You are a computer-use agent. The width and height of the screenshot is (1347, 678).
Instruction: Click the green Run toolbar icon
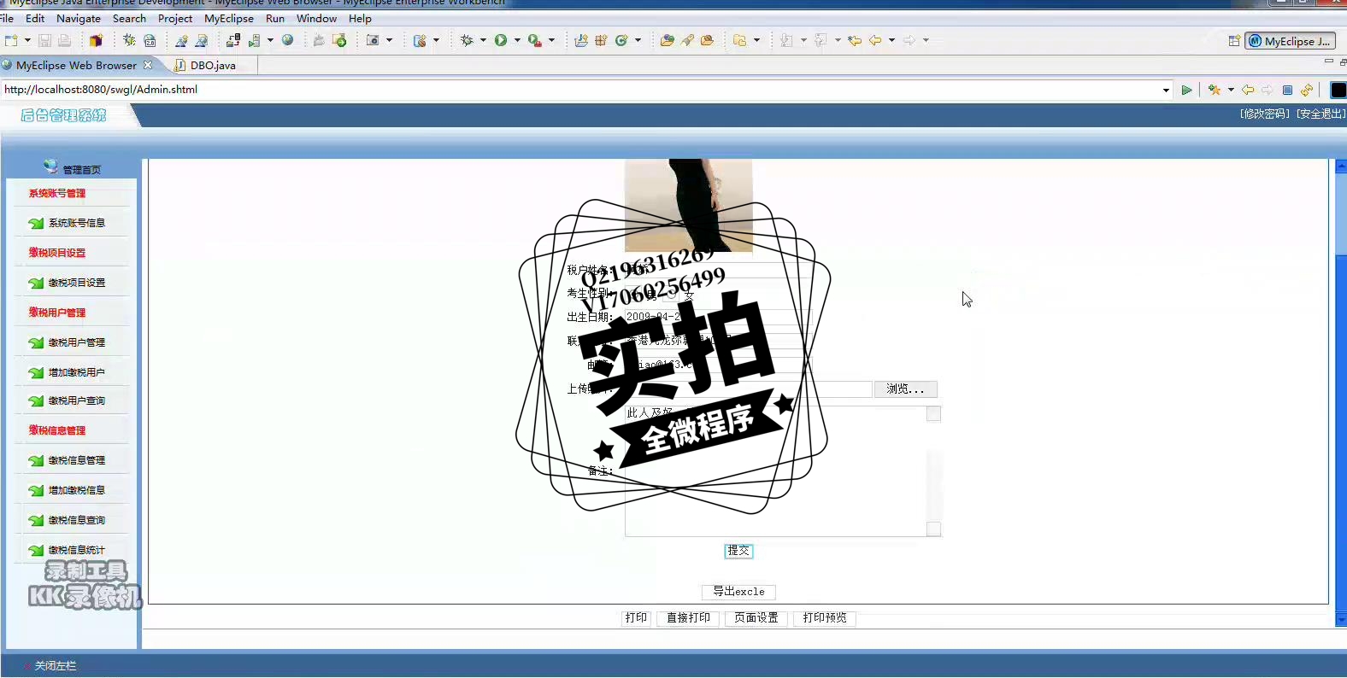tap(501, 40)
